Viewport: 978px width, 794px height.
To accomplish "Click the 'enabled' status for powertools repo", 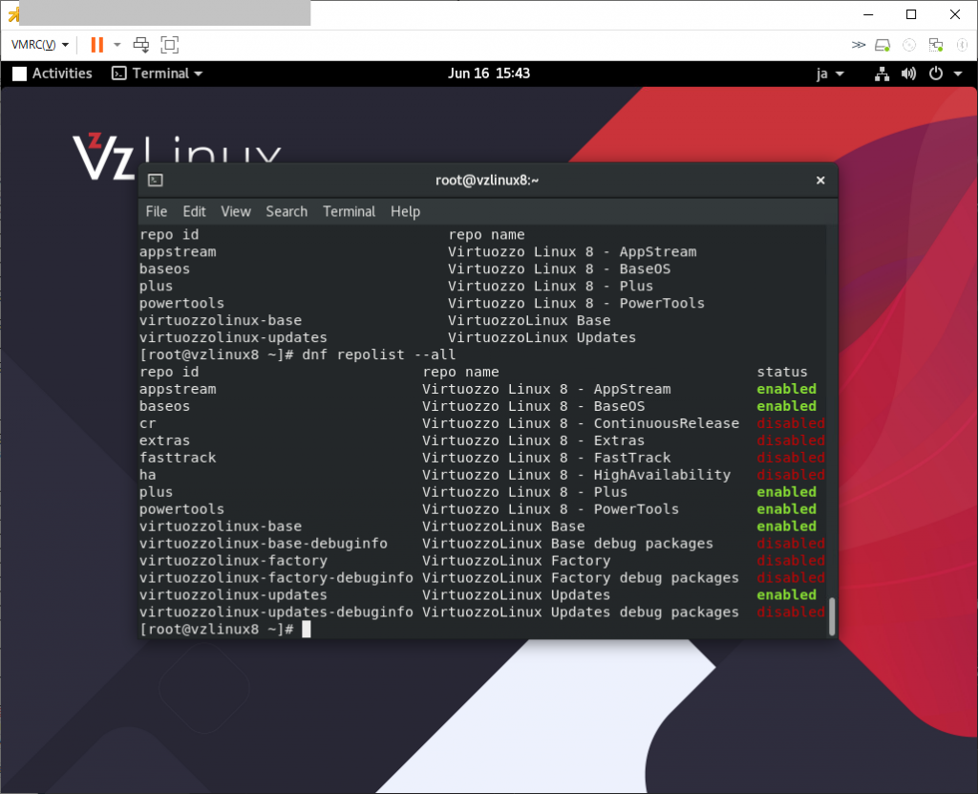I will 787,509.
